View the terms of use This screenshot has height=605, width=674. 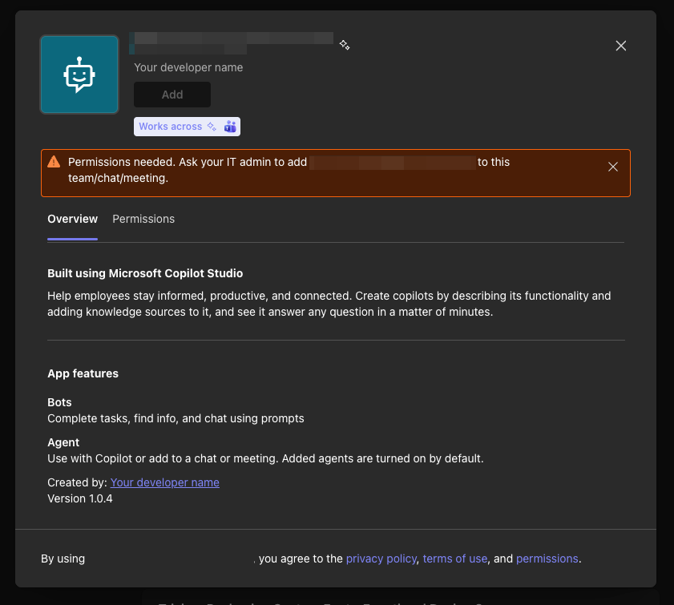[x=454, y=559]
